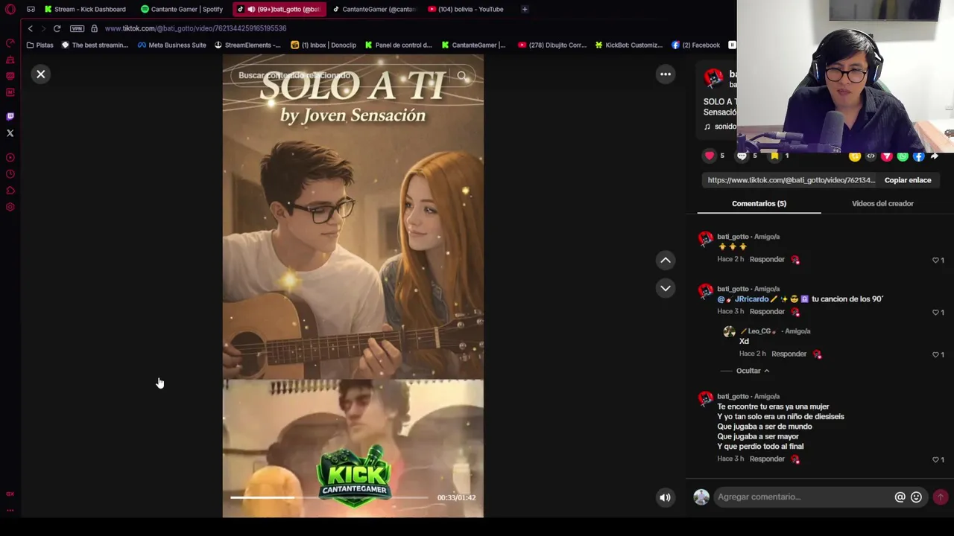Send to friends with the red paper-plane icon

pyautogui.click(x=887, y=156)
